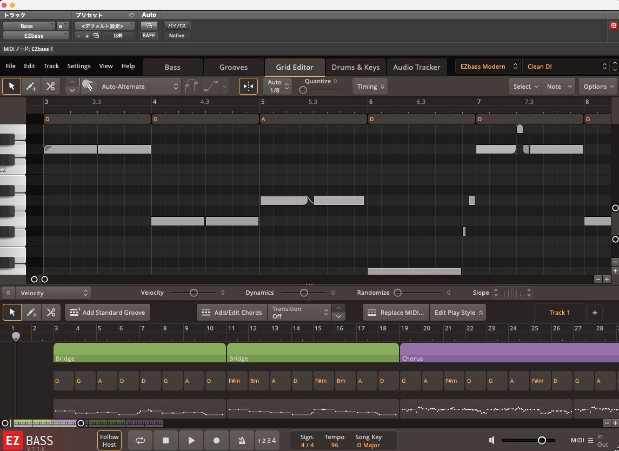Select the pencil tool in song track toolbar

[31, 313]
